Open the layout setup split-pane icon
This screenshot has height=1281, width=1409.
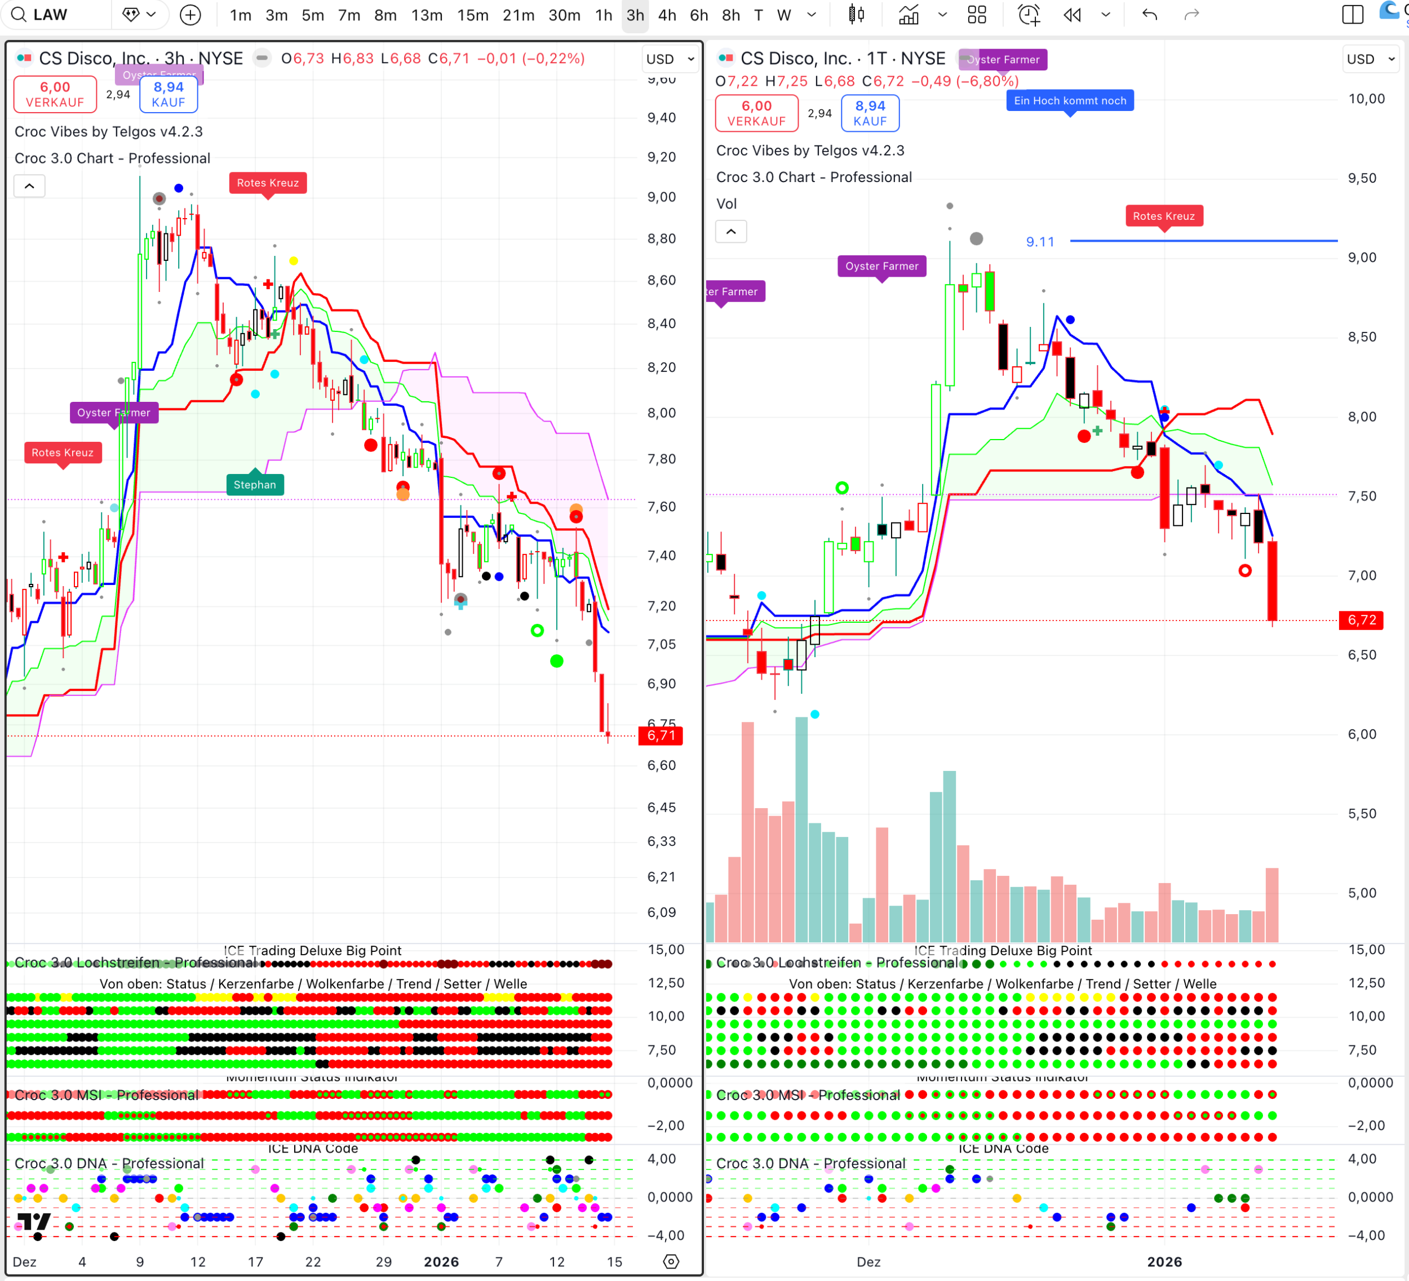(x=1353, y=15)
